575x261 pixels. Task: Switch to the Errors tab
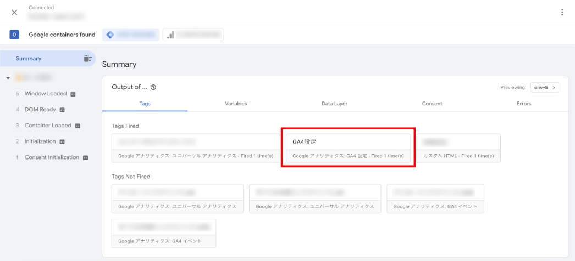pos(524,104)
